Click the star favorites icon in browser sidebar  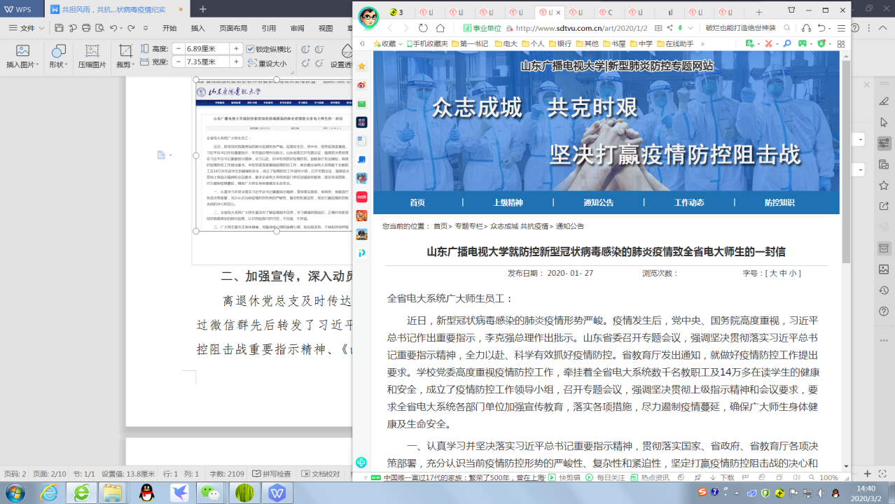(x=361, y=66)
